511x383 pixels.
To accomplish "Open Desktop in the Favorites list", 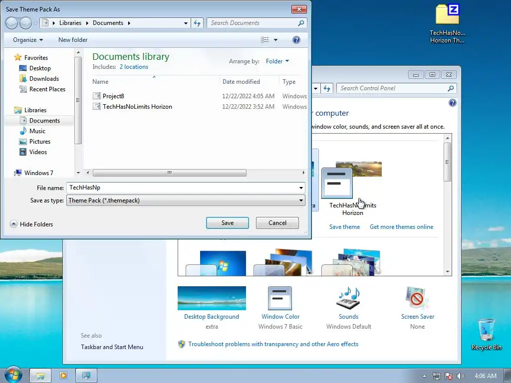I will click(x=40, y=68).
